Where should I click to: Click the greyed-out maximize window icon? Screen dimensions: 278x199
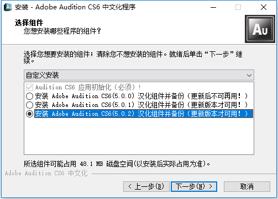(238, 7)
